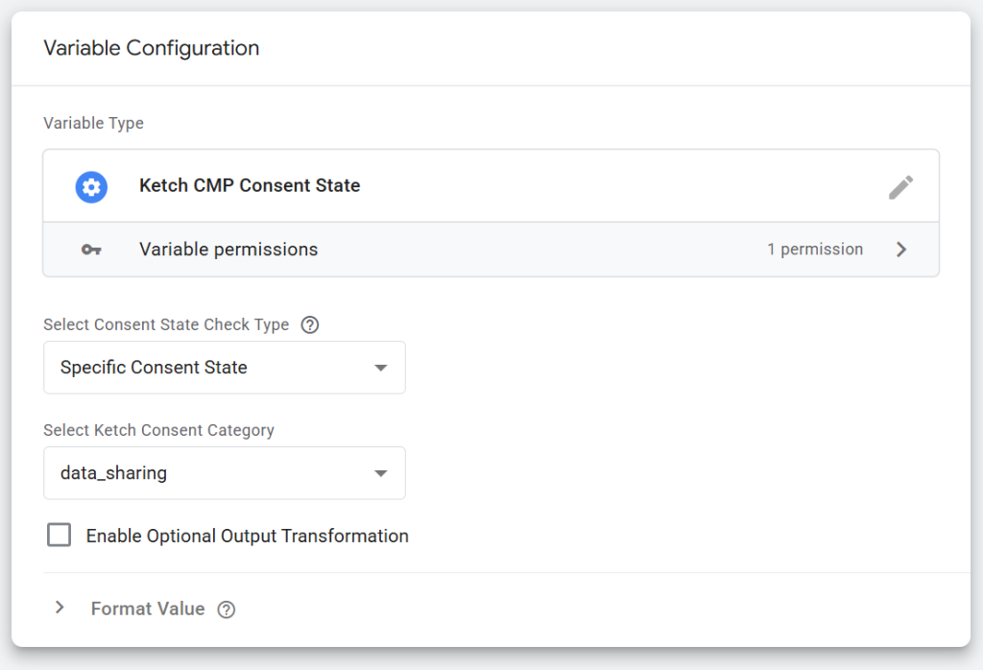Open the data_sharing consent category dropdown
Image resolution: width=983 pixels, height=670 pixels.
coord(225,473)
